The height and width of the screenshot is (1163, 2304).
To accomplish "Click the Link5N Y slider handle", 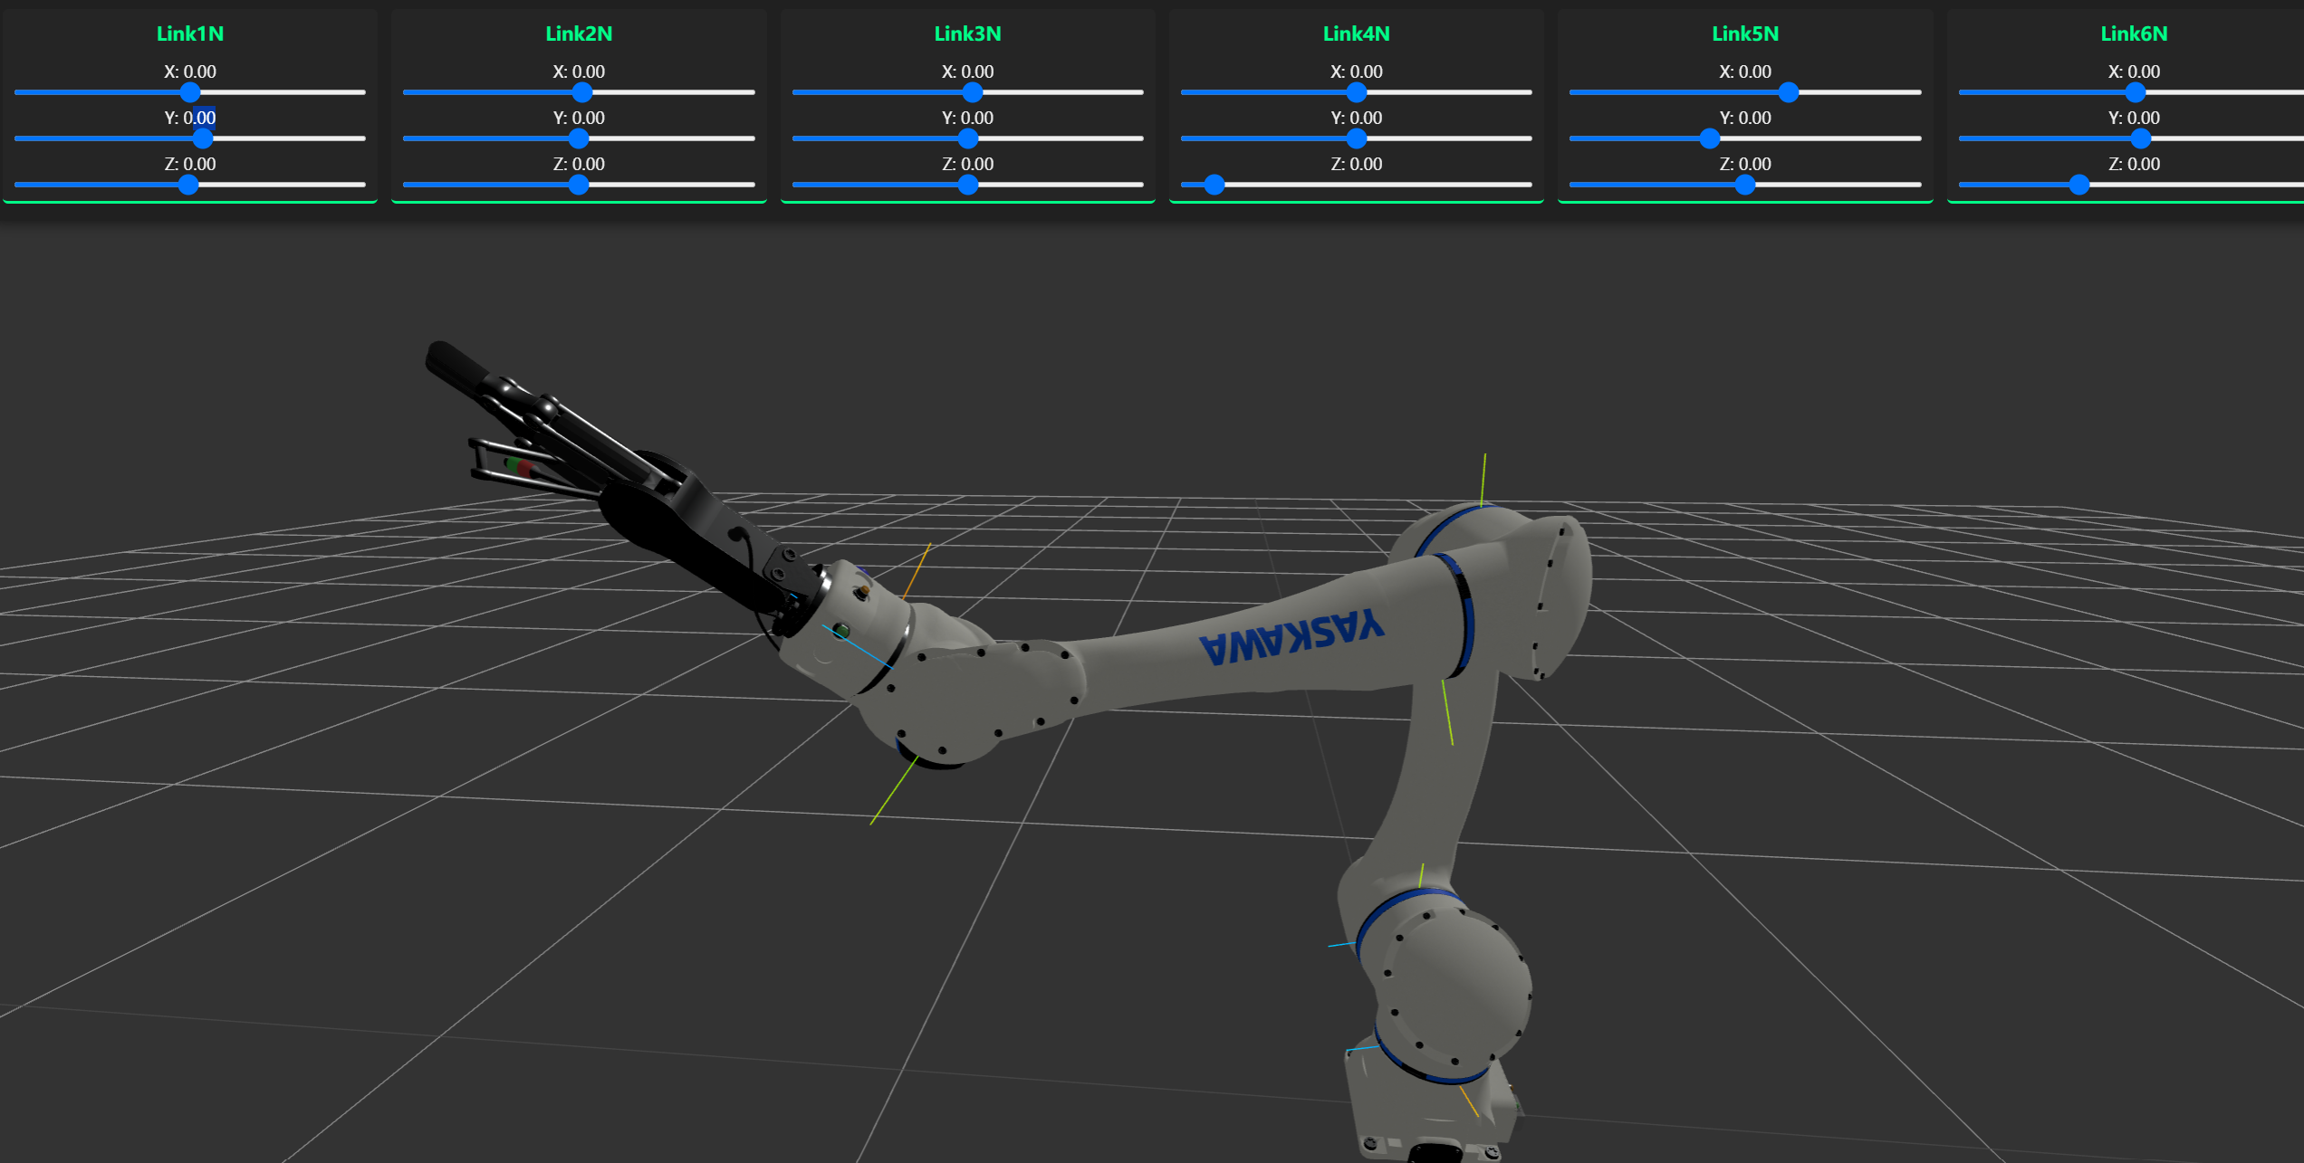I will 1709,138.
